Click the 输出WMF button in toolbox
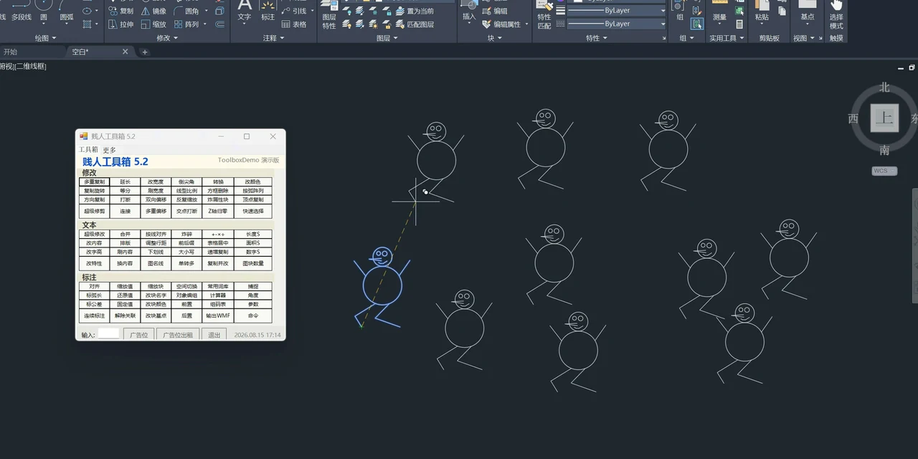Screen dimensions: 918x459 click(218, 316)
